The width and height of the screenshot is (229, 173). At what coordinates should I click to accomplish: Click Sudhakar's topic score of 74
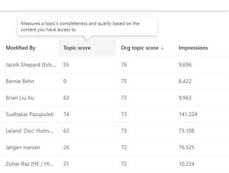pos(66,114)
